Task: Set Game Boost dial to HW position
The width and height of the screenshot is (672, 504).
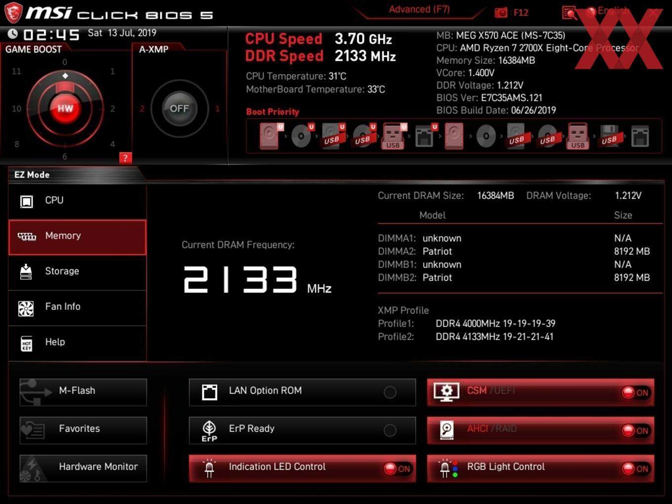Action: click(x=64, y=108)
